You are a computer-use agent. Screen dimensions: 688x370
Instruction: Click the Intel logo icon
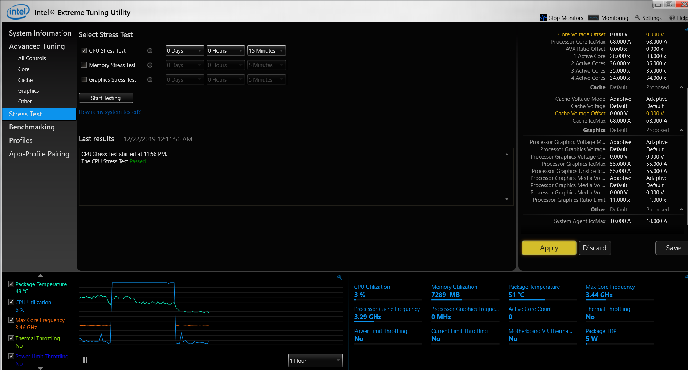coord(18,12)
